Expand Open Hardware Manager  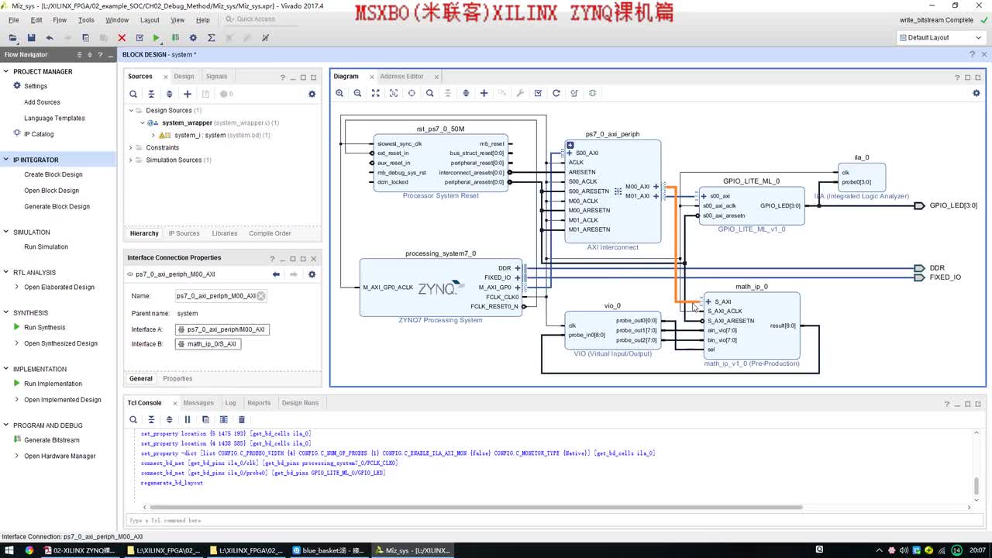click(17, 456)
